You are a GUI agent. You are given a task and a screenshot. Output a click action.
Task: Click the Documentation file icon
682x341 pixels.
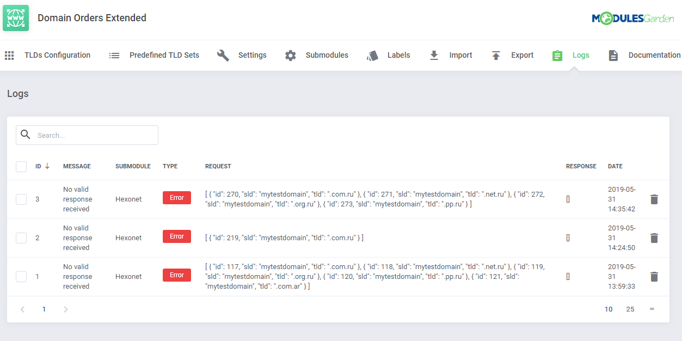(x=613, y=56)
